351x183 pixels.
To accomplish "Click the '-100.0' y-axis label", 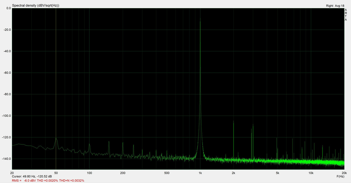I will click(7, 116).
